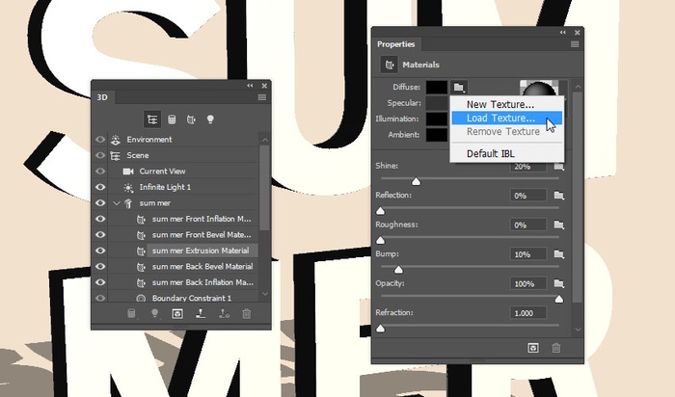Viewport: 675px width, 397px height.
Task: Click down arrow of 3D panel scrollbar
Action: (x=265, y=294)
